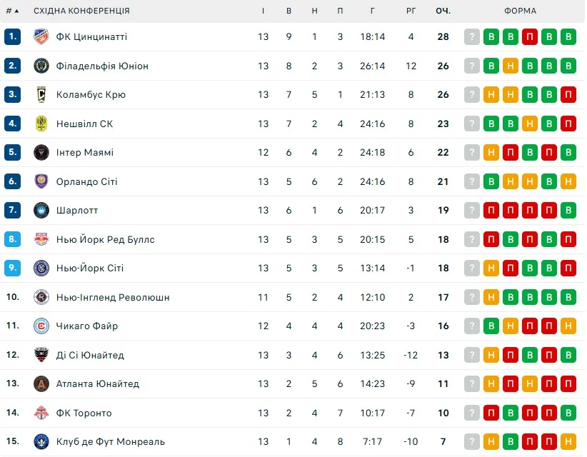Open the Чикаго Файр team link

pos(87,326)
